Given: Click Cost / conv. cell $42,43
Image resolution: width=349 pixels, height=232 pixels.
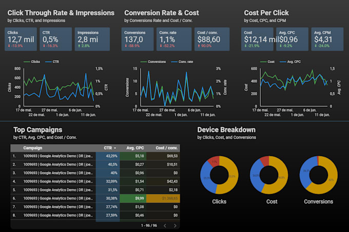Looking at the screenshot, I should coord(163,182).
